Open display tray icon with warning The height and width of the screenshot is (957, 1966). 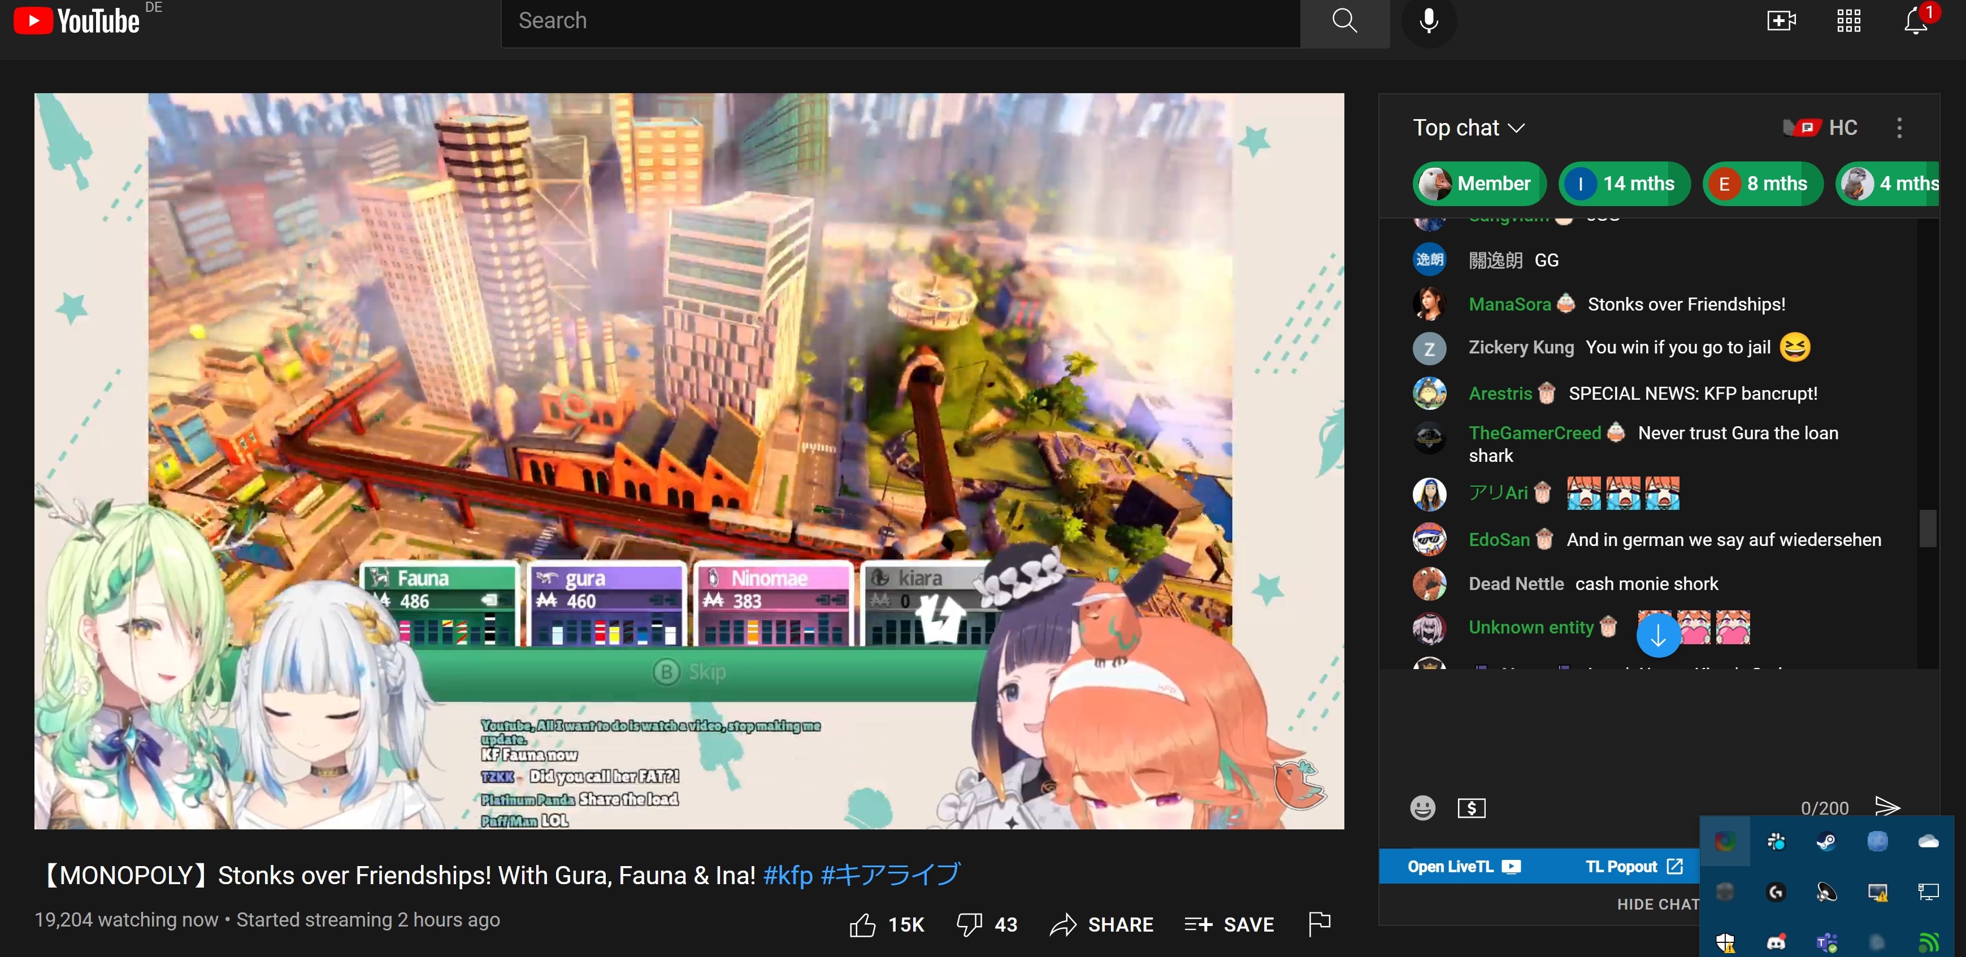point(1877,892)
